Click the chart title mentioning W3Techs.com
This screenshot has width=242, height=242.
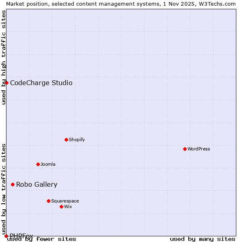[121, 4]
